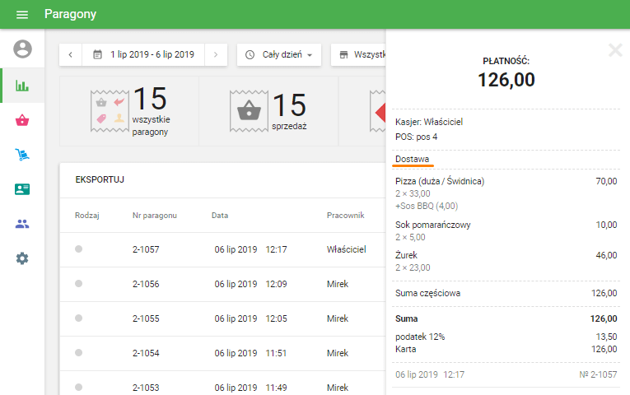Open the inventory hand truck sidebar icon
630x395 pixels.
[22, 155]
